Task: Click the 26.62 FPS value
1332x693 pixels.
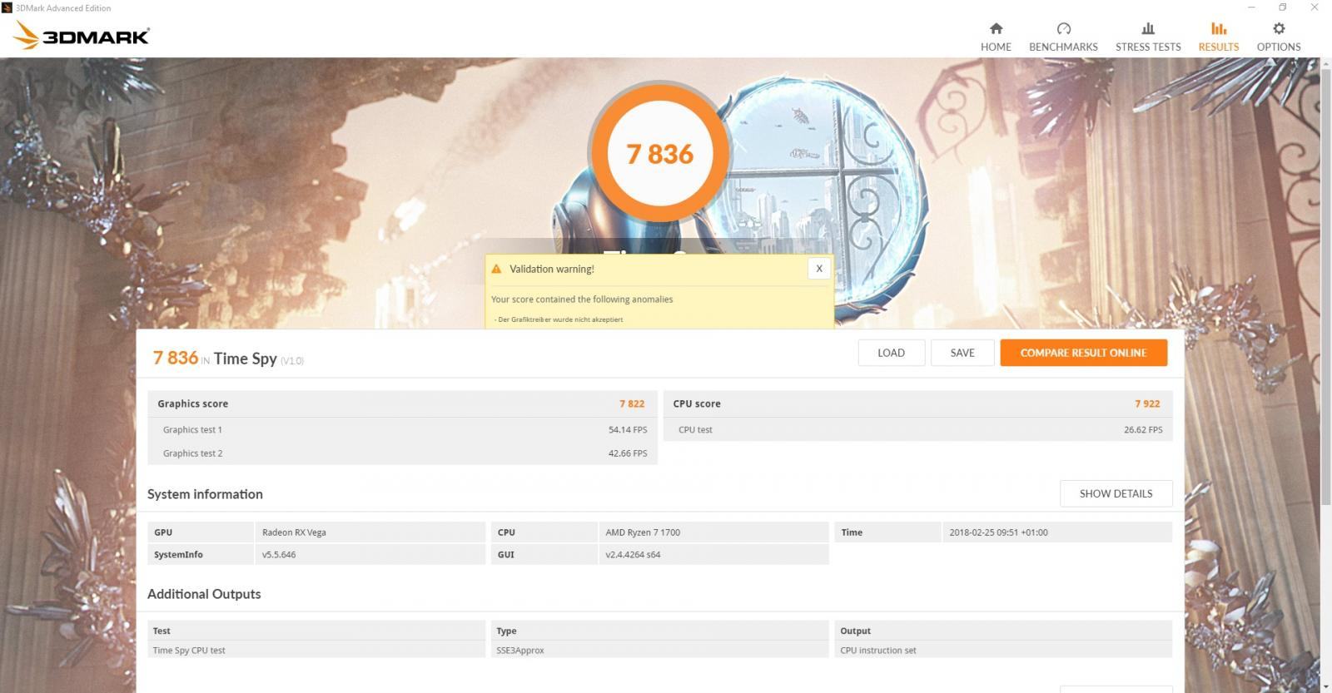Action: (x=1143, y=430)
